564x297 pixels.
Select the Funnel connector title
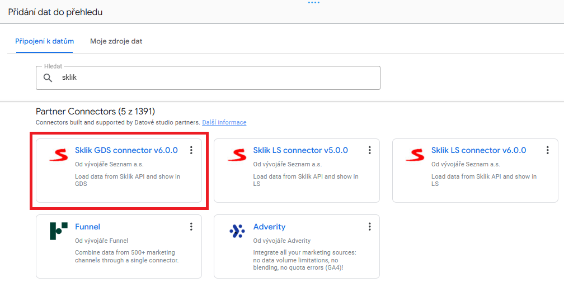point(87,227)
